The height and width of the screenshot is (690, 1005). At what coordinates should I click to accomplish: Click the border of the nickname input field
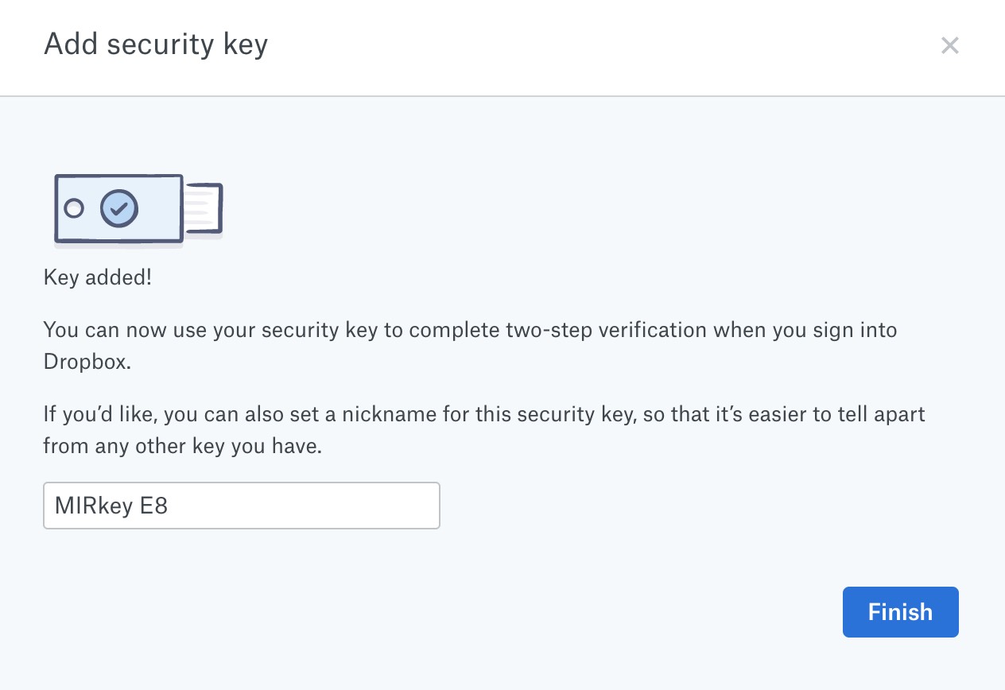(x=241, y=486)
